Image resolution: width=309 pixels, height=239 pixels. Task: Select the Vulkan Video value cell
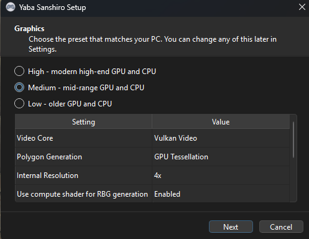tap(221, 138)
